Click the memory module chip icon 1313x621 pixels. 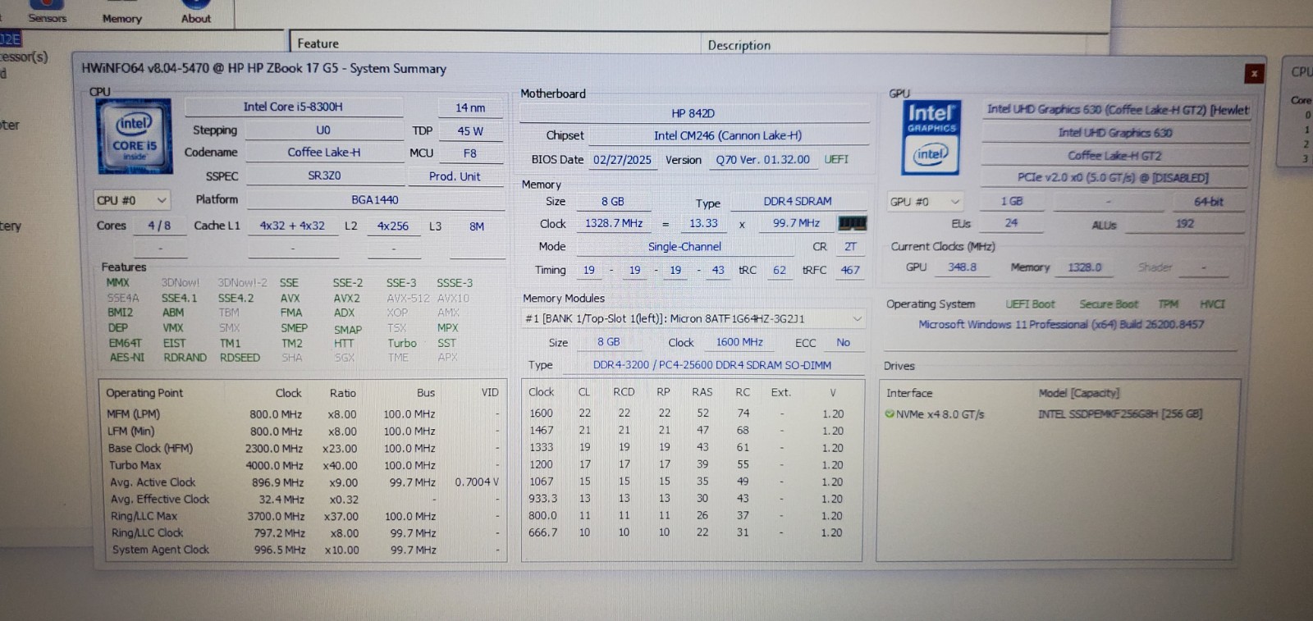click(x=852, y=223)
